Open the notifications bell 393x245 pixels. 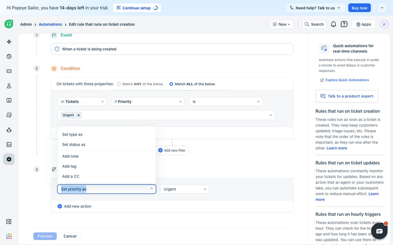333,24
